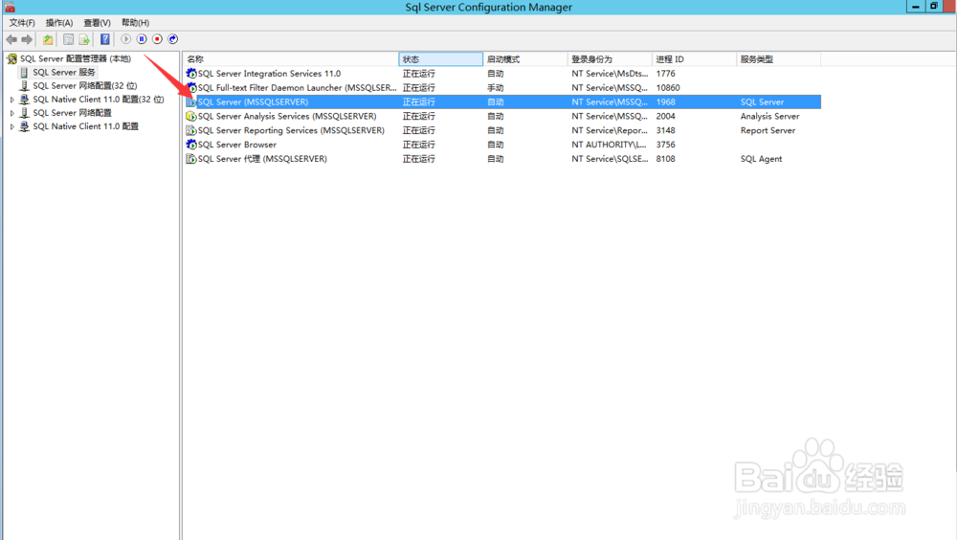Click the Restart service toolbar icon
The width and height of the screenshot is (957, 540).
click(x=173, y=39)
